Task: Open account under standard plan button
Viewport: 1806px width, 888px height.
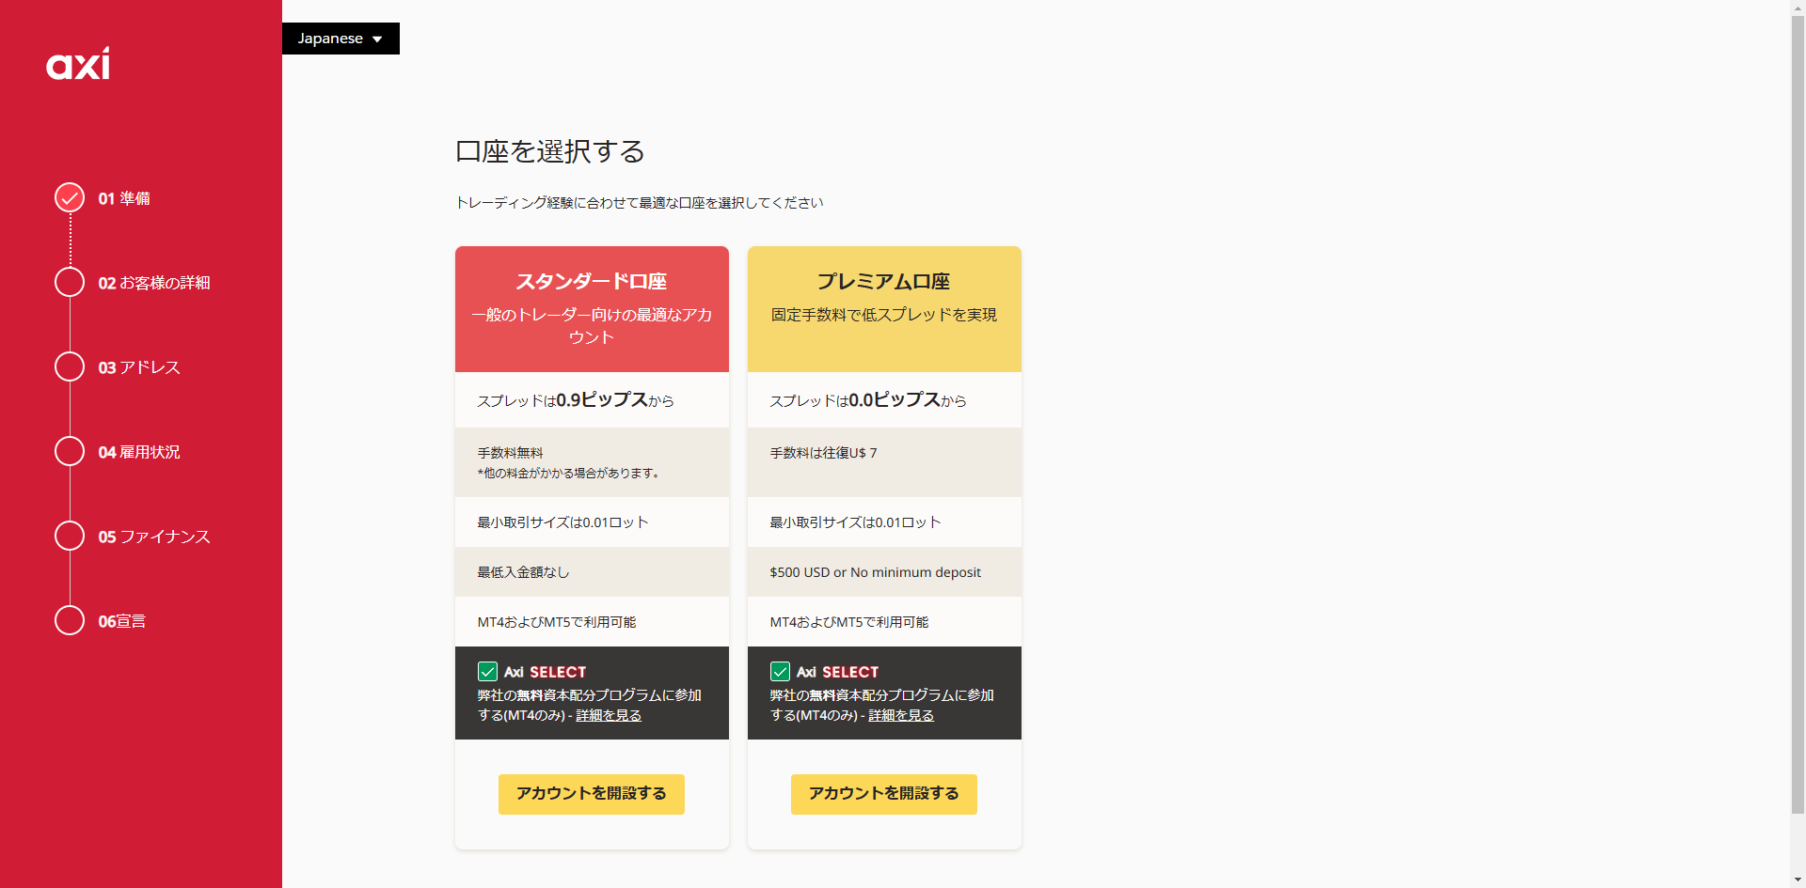Action: tap(591, 794)
